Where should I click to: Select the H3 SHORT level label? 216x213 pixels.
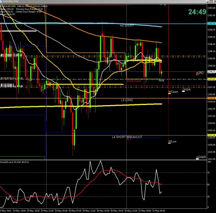[x=127, y=26]
